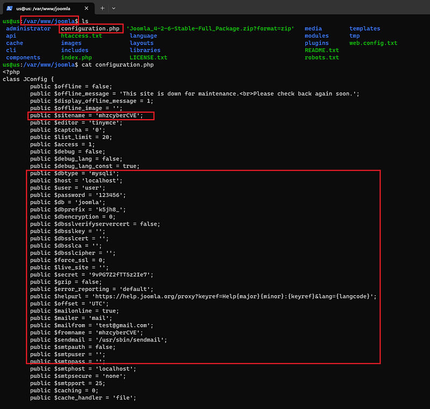Viewport: 430px width, 409px height.
Task: Click the '$user = 'user'' line
Action: (x=68, y=188)
